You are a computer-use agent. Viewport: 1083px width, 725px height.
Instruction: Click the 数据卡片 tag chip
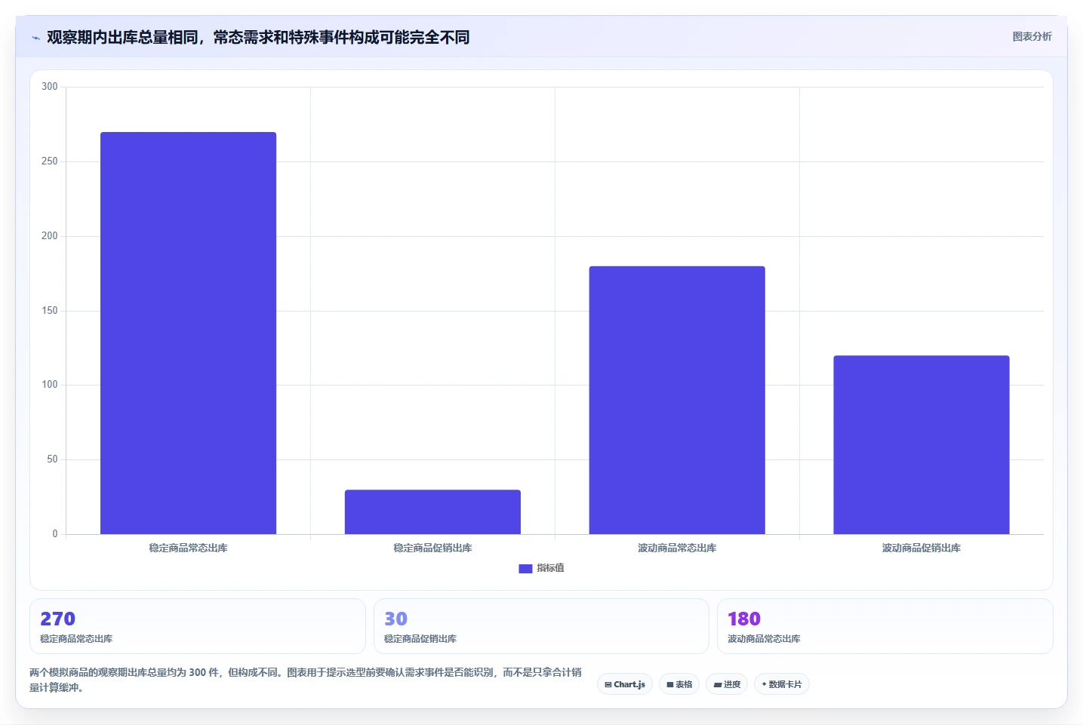click(x=782, y=684)
